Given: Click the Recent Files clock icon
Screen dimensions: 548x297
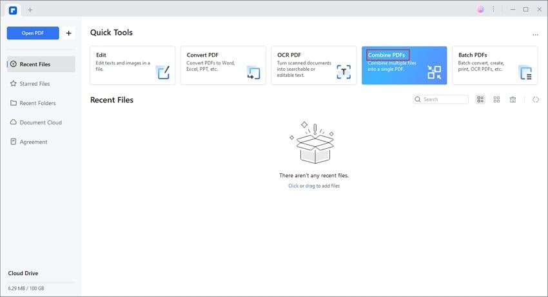Looking at the screenshot, I should pos(14,64).
